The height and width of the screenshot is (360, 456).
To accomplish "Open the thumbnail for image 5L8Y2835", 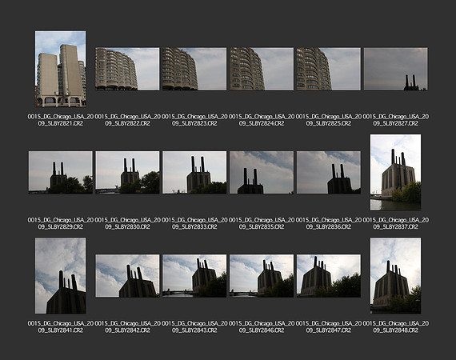I will coord(262,173).
